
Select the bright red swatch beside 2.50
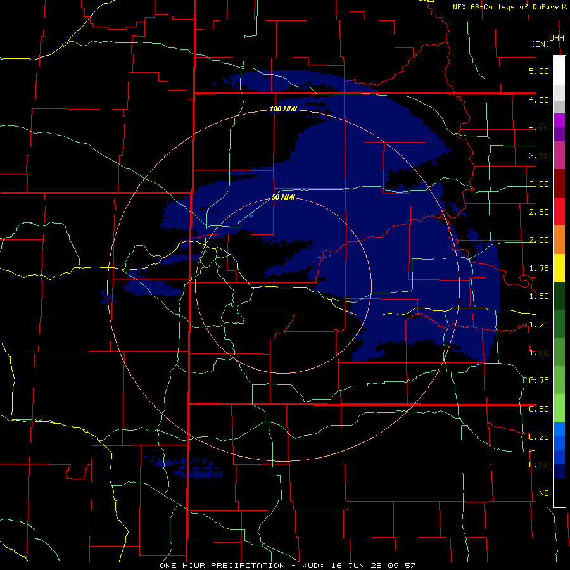[559, 212]
